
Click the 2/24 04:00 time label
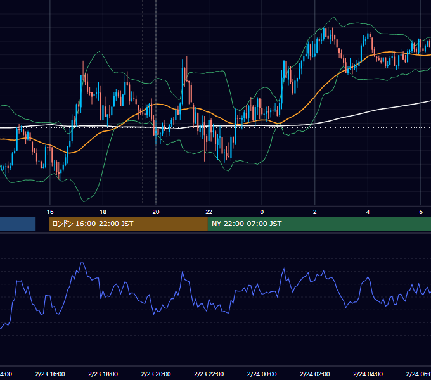click(x=368, y=374)
